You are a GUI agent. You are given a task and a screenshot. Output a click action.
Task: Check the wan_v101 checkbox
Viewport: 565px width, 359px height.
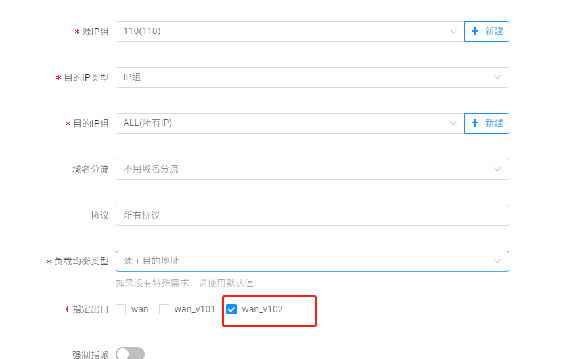click(164, 309)
